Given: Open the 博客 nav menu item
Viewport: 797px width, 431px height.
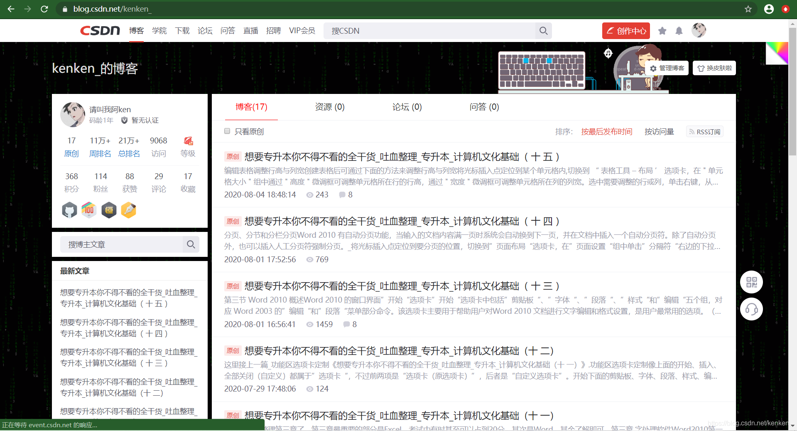Looking at the screenshot, I should 136,31.
